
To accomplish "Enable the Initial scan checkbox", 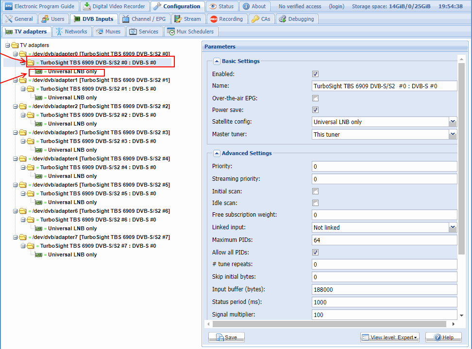I will tap(315, 191).
